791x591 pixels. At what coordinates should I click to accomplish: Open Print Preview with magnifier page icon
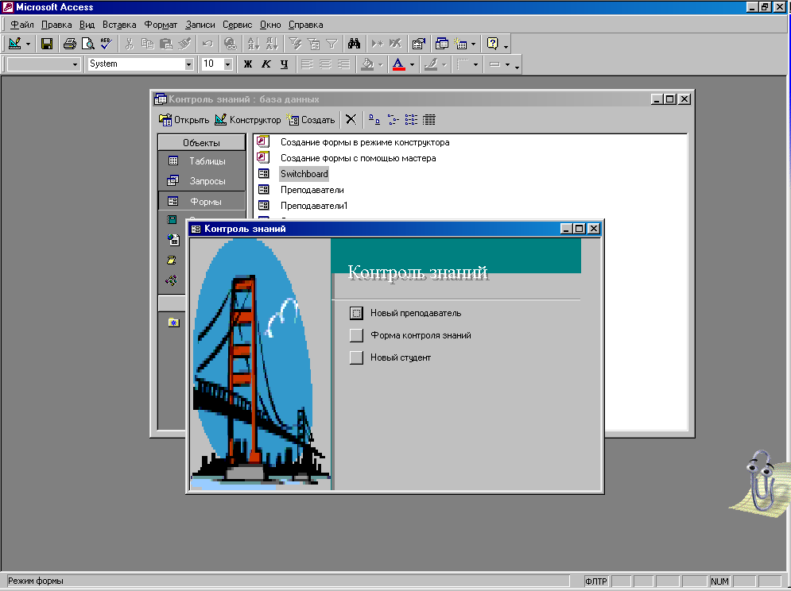87,44
